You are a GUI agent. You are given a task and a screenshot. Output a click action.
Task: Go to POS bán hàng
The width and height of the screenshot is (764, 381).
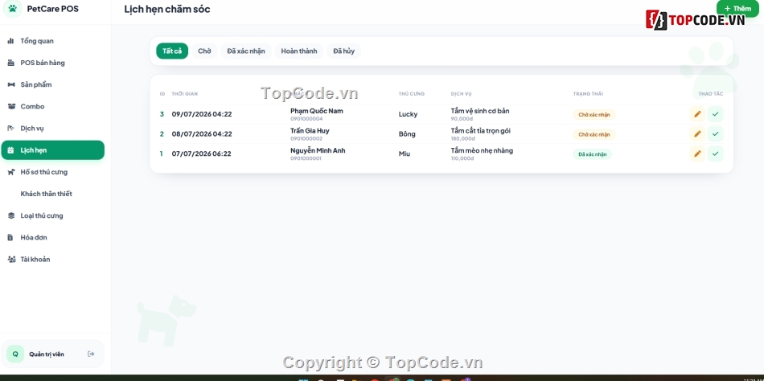(52, 63)
